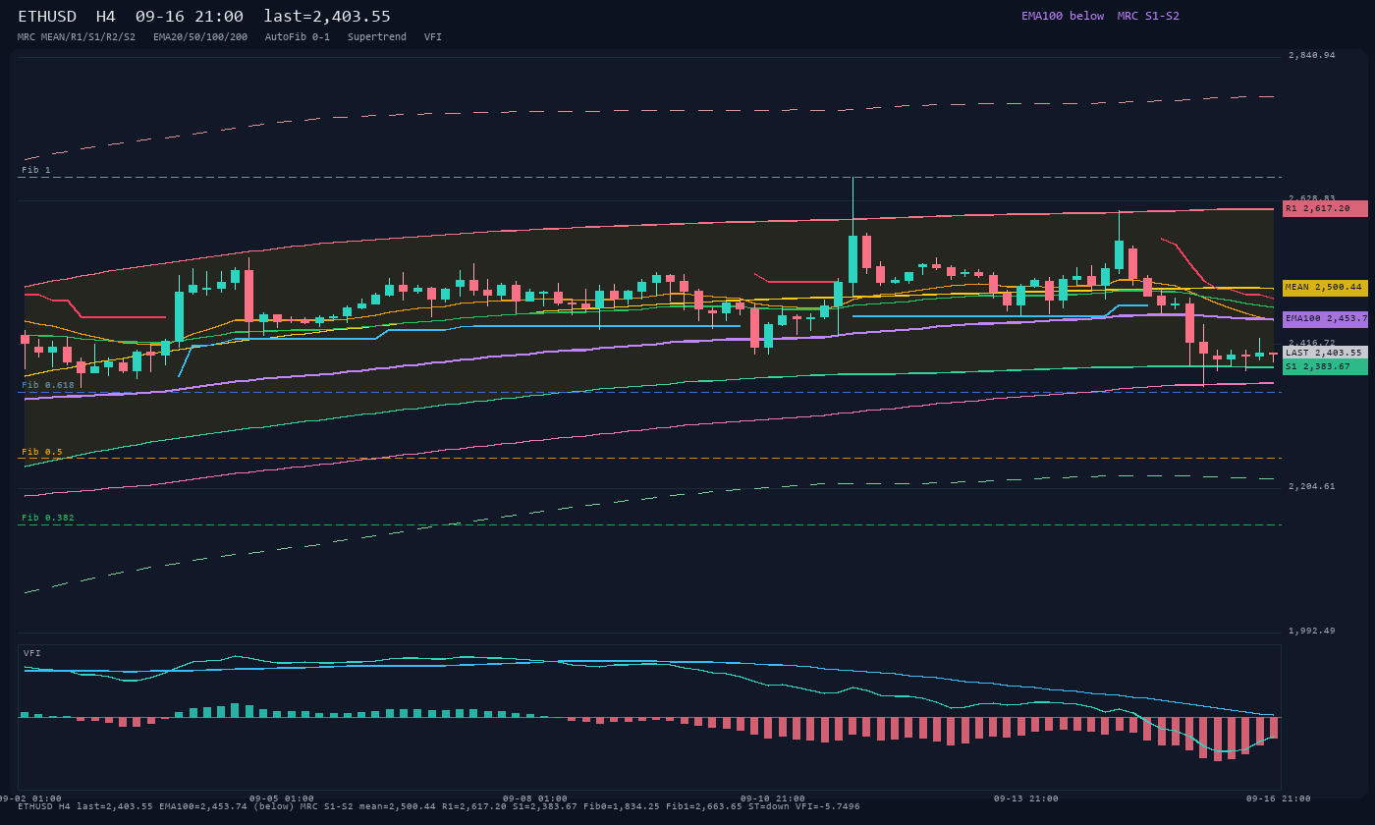Click the summary status line below the chart
The height and width of the screenshot is (825, 1375).
coord(439,806)
